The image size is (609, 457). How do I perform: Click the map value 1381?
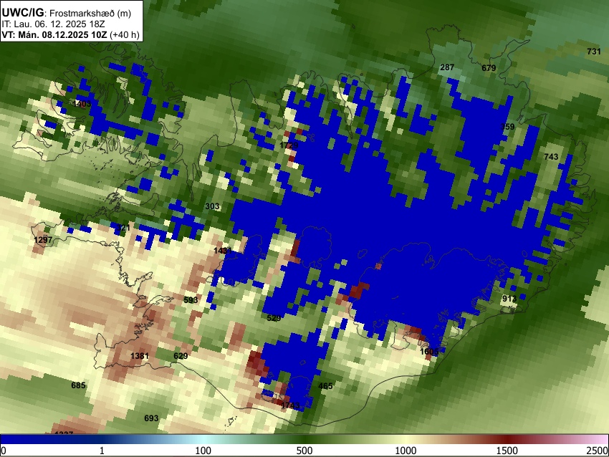140,356
